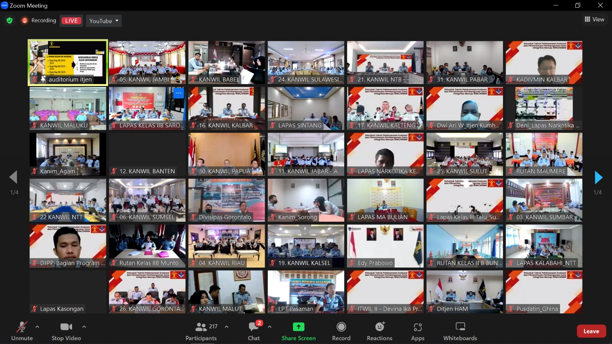
Task: Click the Record icon in toolbar
Action: click(341, 327)
